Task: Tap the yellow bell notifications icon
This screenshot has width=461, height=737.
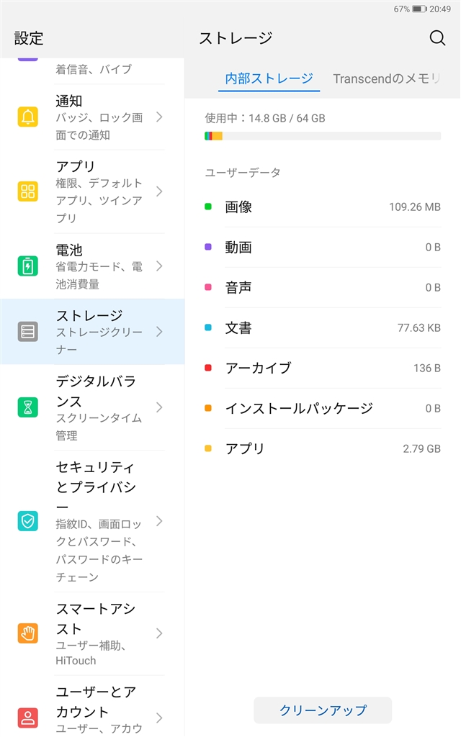Action: (x=28, y=117)
